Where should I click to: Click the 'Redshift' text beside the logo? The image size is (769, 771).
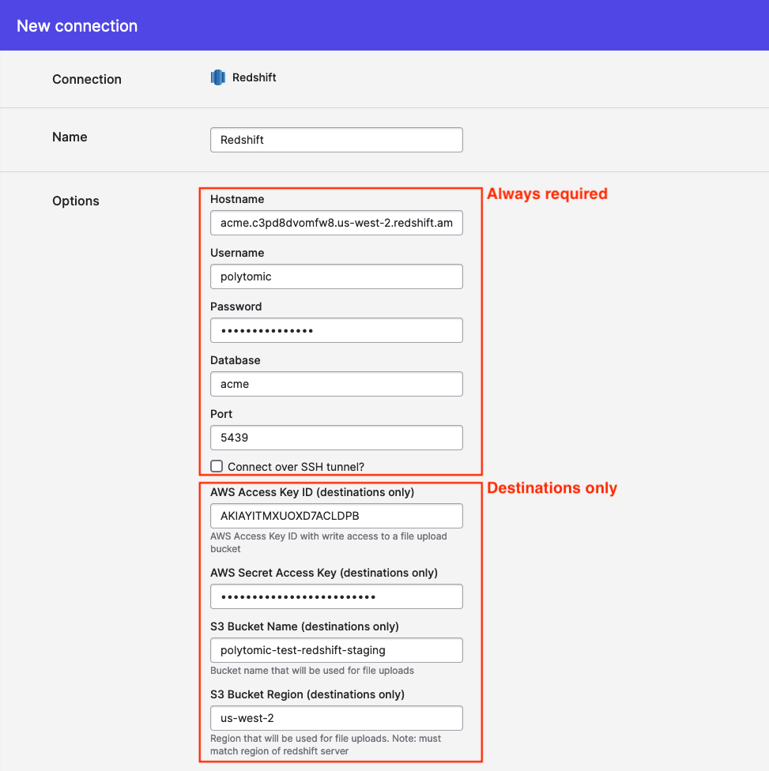pyautogui.click(x=254, y=77)
